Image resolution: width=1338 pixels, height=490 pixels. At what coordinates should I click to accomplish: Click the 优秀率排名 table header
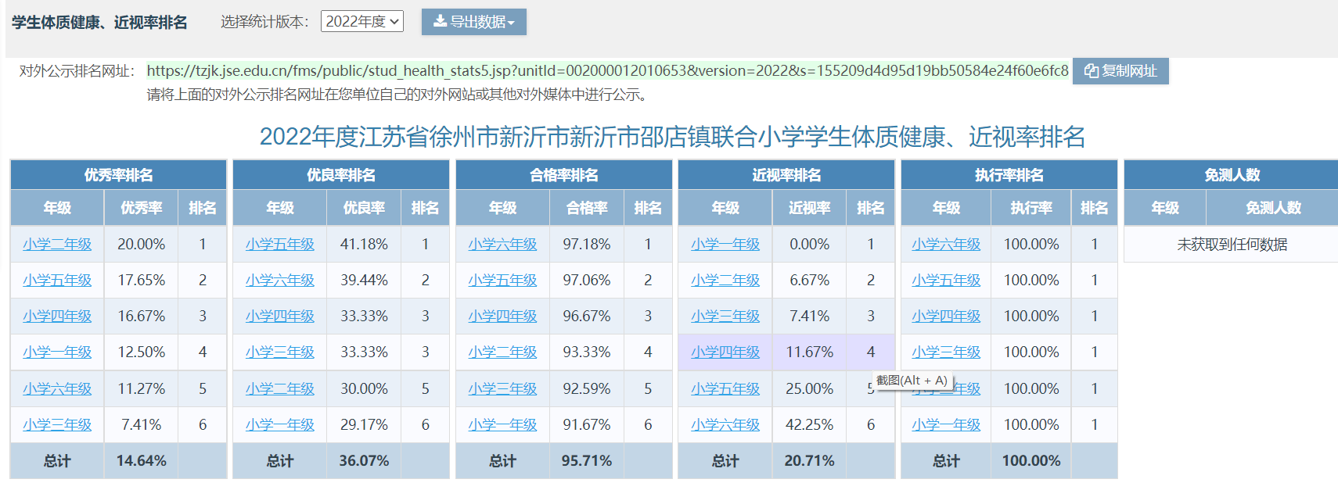click(x=118, y=175)
